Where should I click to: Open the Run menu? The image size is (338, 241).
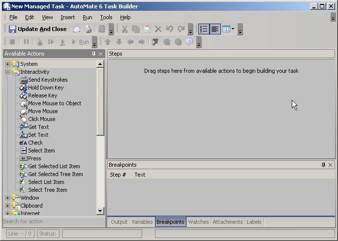coord(87,17)
